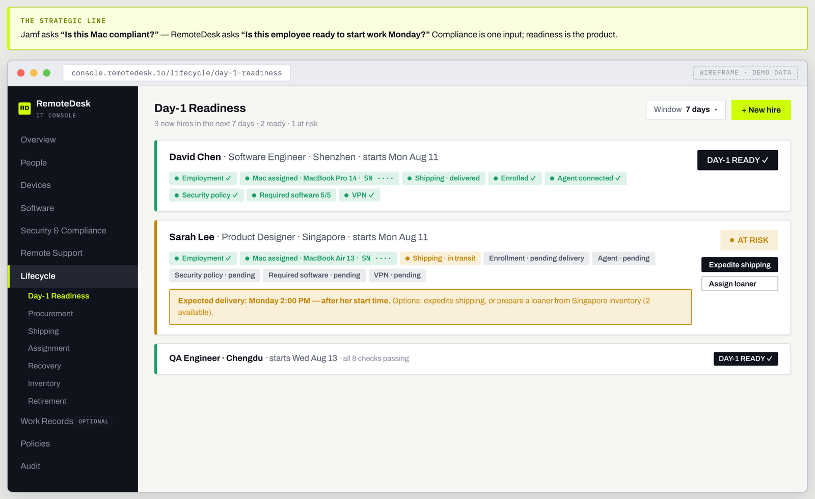The image size is (815, 499).
Task: Open Inventory under Lifecycle
Action: 44,383
